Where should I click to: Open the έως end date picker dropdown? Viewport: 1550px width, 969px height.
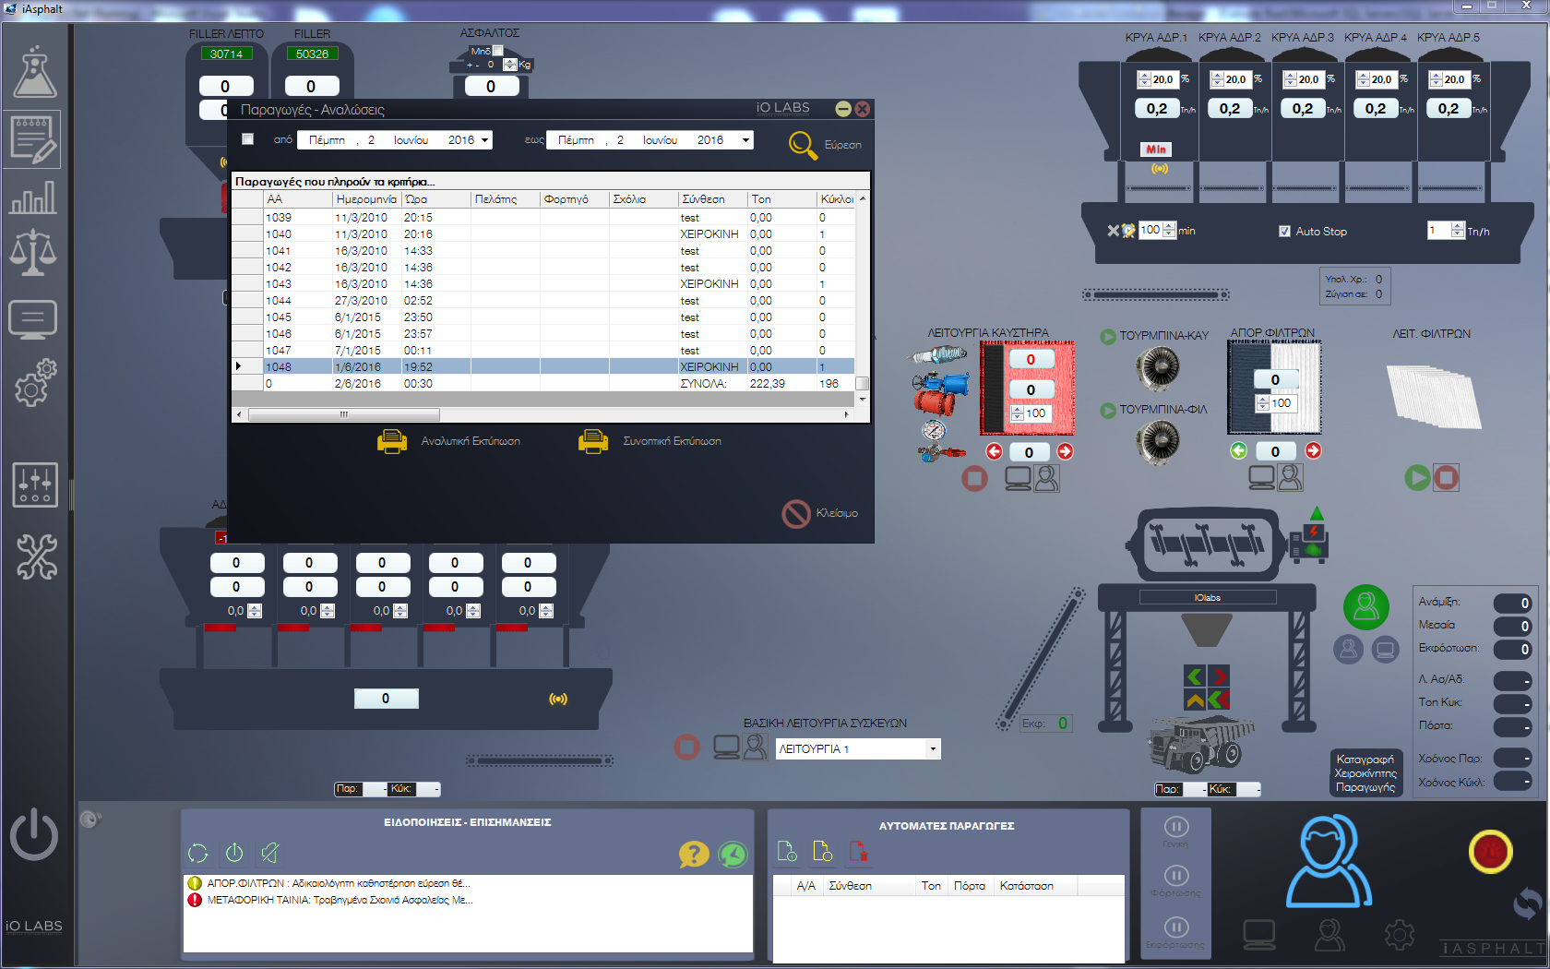(x=745, y=140)
